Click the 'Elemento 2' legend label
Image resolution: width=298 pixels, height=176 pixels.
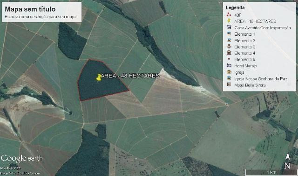point(245,40)
